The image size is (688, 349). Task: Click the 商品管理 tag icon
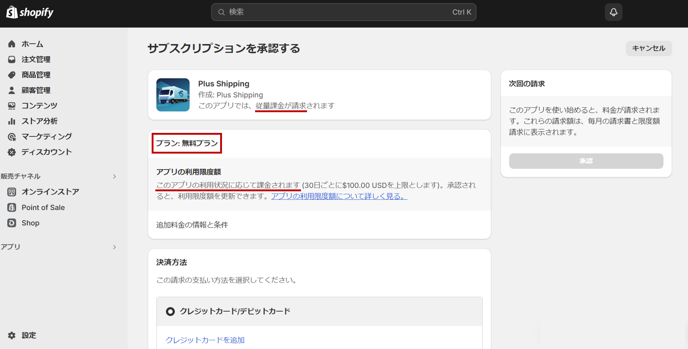point(12,75)
